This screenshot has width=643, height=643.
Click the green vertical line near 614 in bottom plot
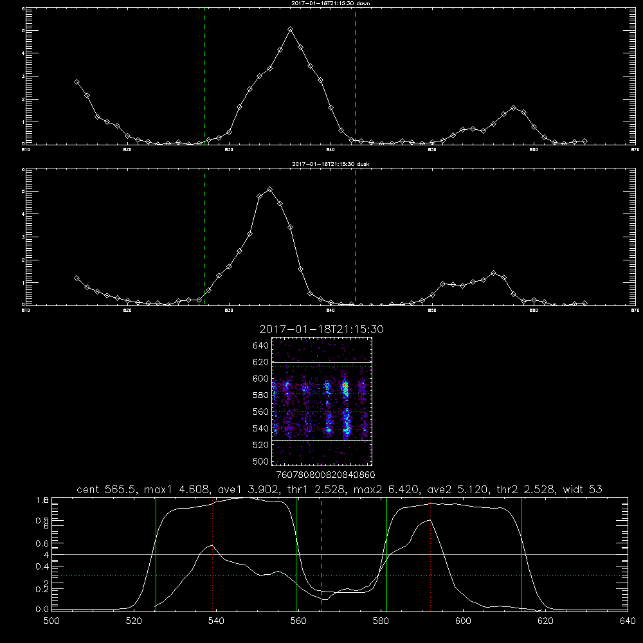tap(521, 554)
